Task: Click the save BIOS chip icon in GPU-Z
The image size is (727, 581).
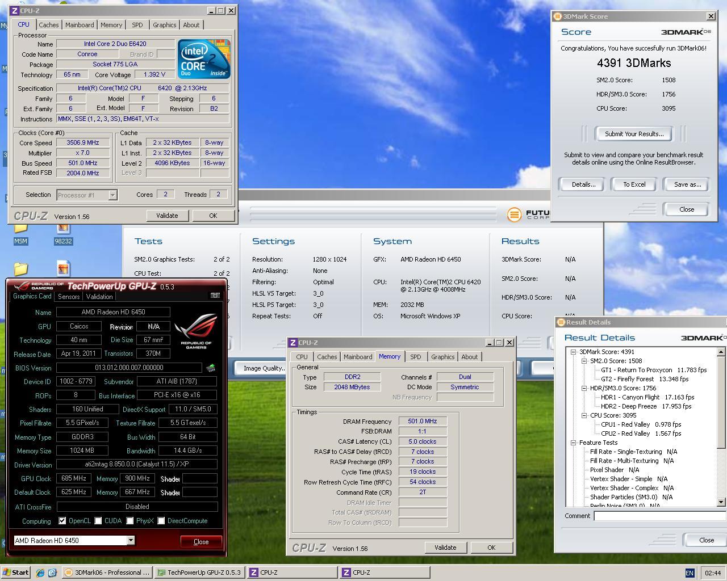Action: point(211,368)
